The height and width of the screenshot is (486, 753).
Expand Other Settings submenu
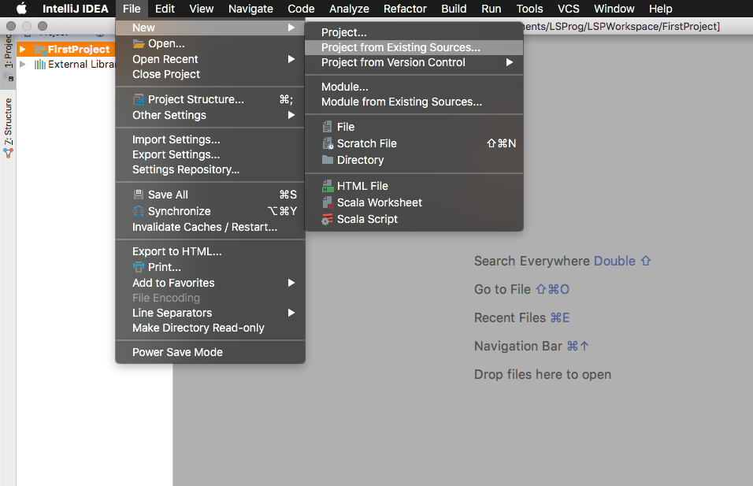pos(210,115)
